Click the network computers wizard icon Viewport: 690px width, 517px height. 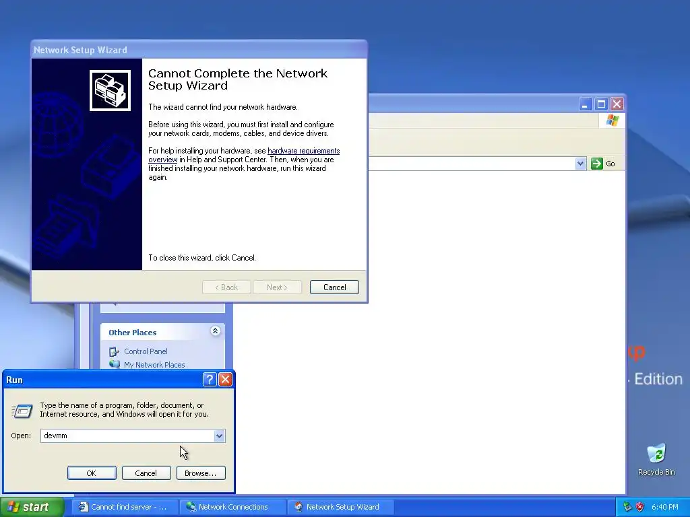point(110,91)
